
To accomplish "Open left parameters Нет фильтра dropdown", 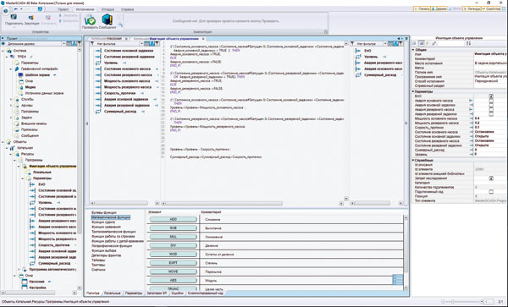I will tap(141, 44).
